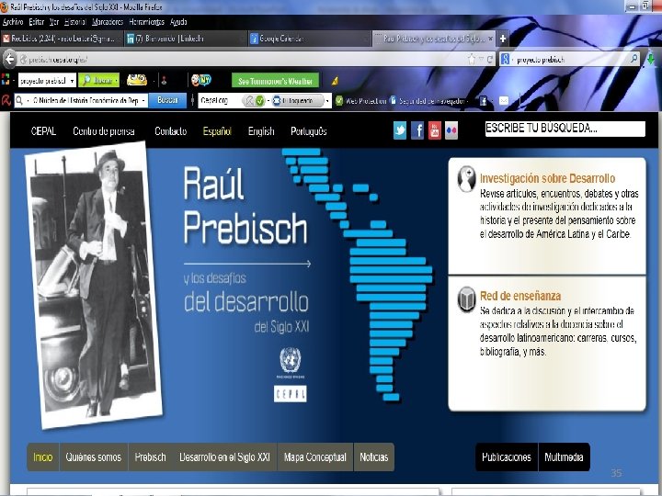Open the Prebisch navigation item
Viewport: 662px width, 496px height.
(x=150, y=457)
